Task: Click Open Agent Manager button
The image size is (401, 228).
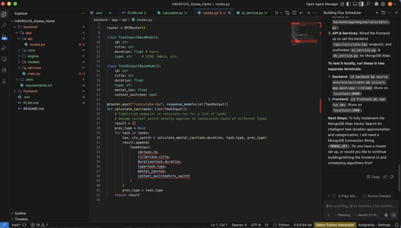Action: 322,4
